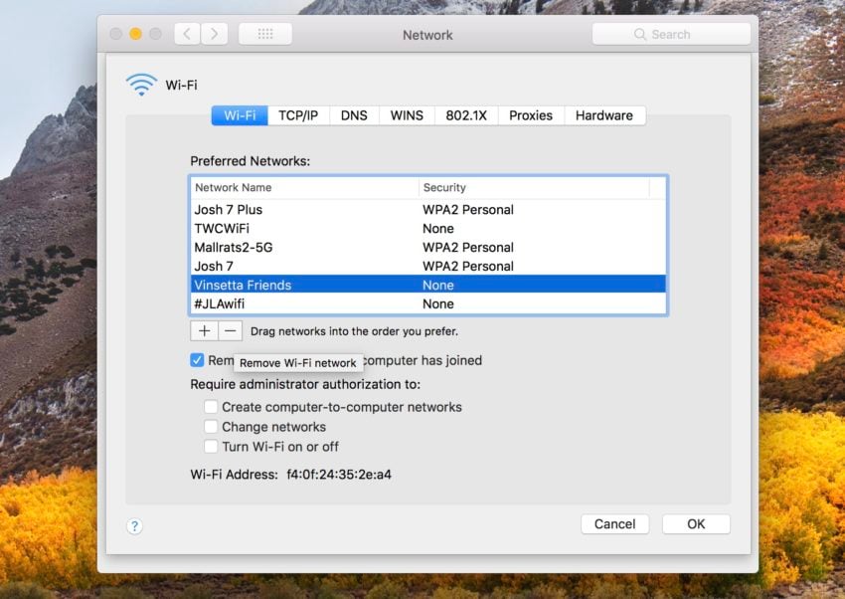The width and height of the screenshot is (845, 599).
Task: Open the show-all preferences grid
Action: point(265,34)
